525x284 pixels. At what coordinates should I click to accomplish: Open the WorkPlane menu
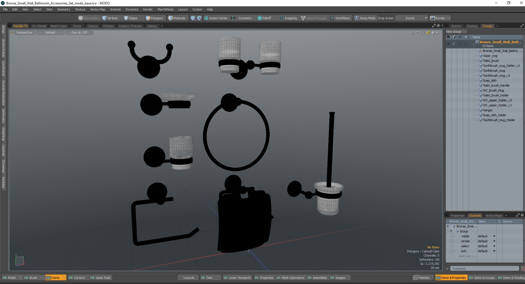coord(340,18)
